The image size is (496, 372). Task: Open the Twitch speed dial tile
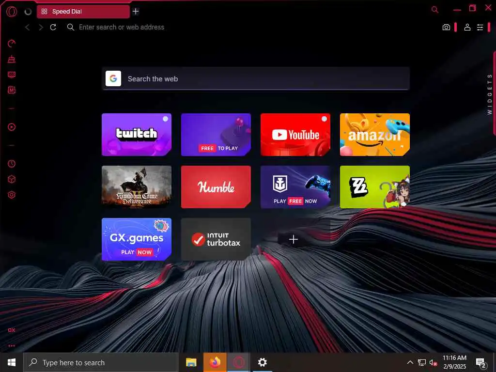[137, 135]
